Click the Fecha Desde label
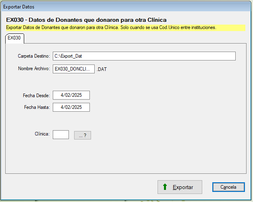 36,96
